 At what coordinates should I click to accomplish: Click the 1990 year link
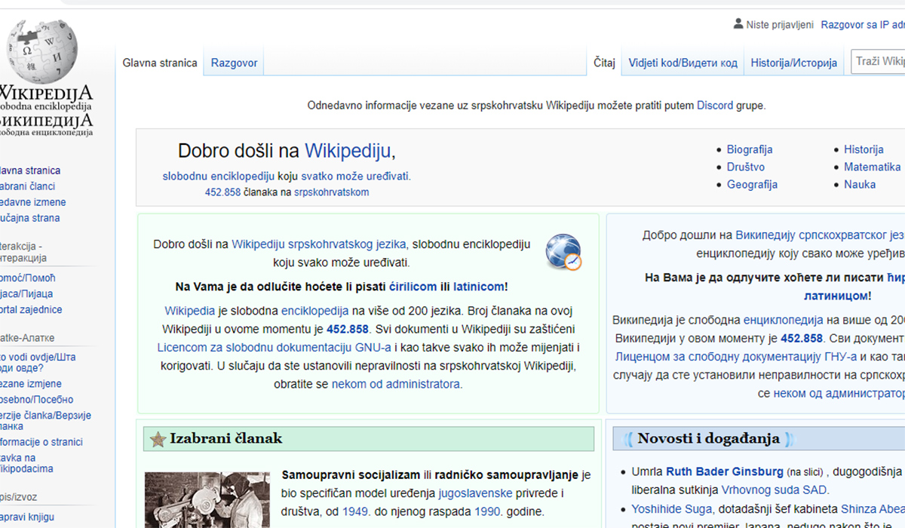click(488, 511)
